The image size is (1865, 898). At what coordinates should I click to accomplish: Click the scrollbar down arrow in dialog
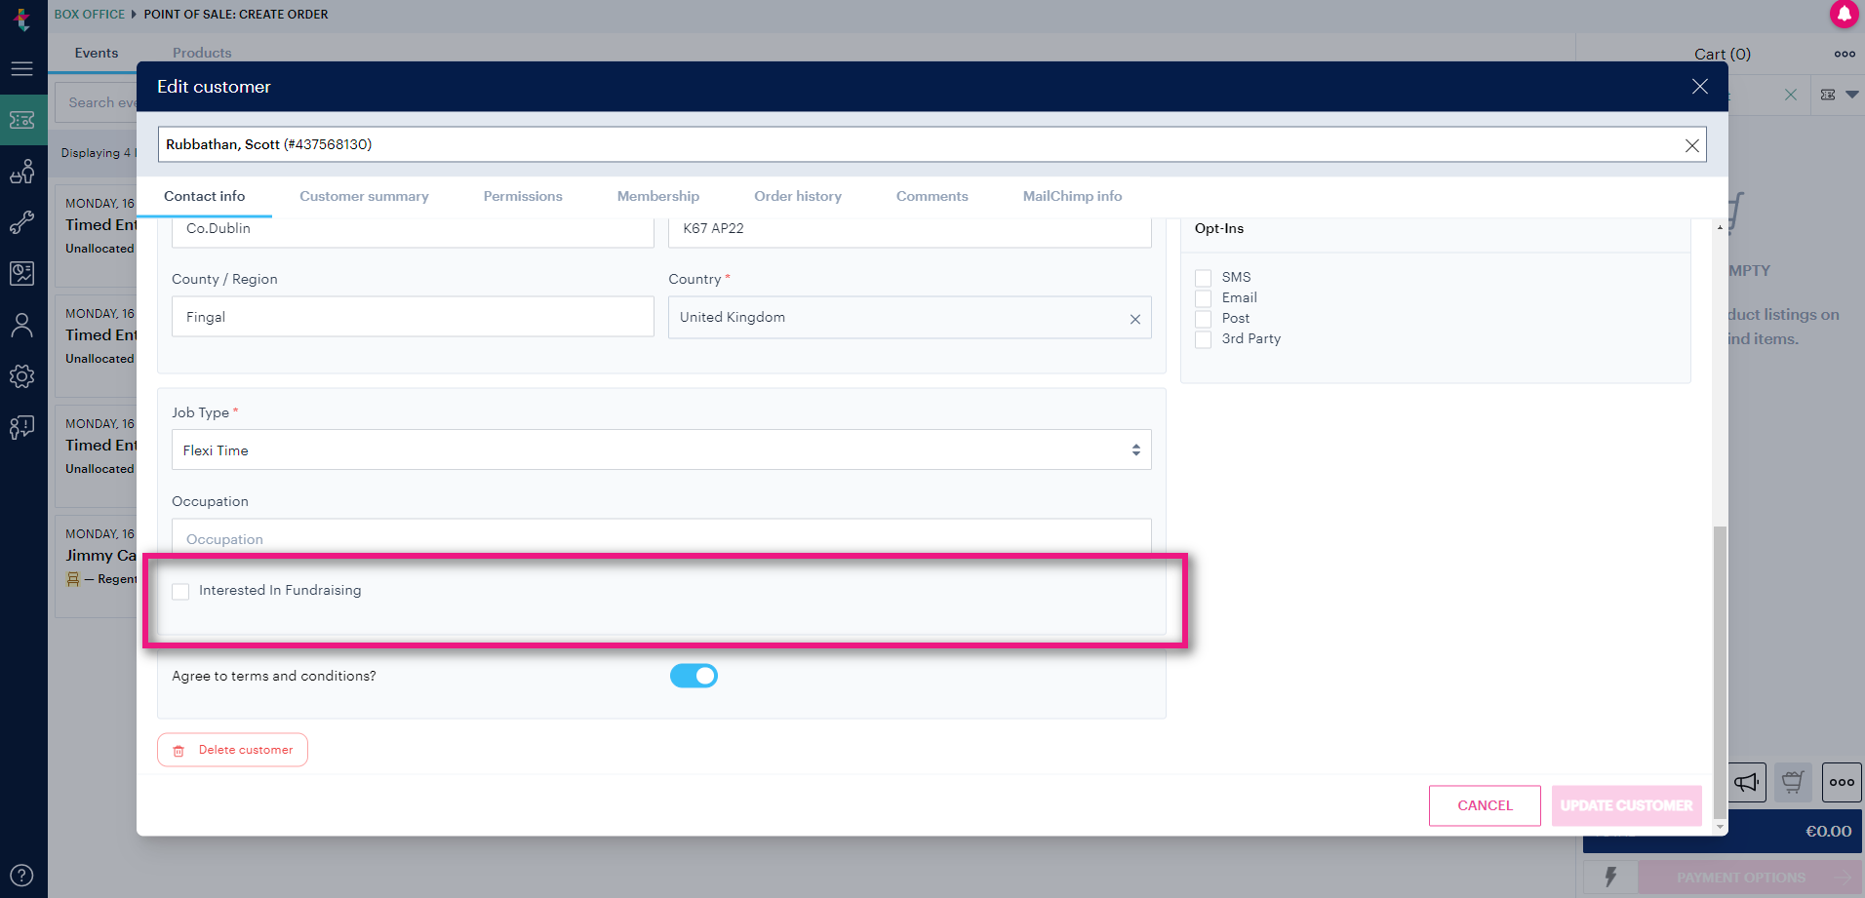tap(1720, 827)
